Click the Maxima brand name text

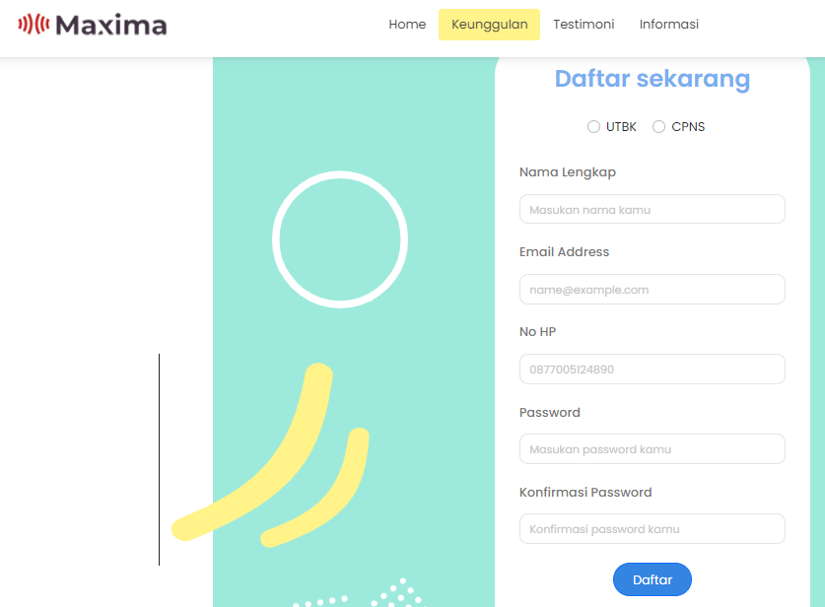[111, 25]
